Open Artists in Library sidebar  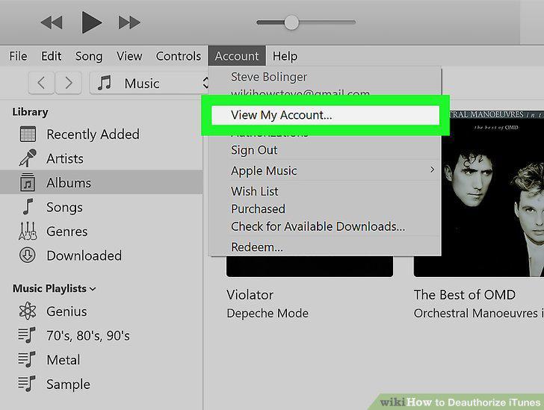point(65,158)
